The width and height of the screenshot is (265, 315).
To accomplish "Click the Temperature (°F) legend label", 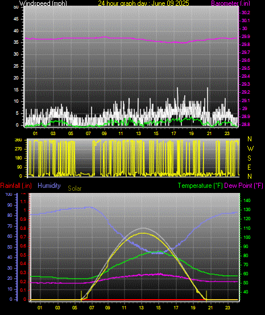I will pyautogui.click(x=200, y=186).
